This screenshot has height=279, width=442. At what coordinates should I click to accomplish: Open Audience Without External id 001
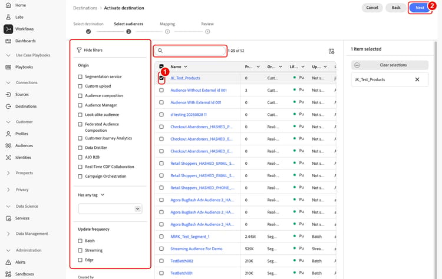pyautogui.click(x=199, y=90)
